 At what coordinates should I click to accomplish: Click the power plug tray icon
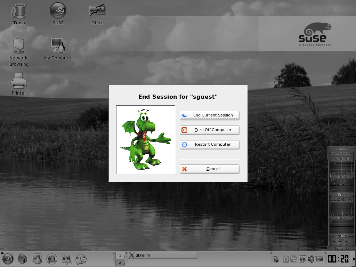(276, 259)
